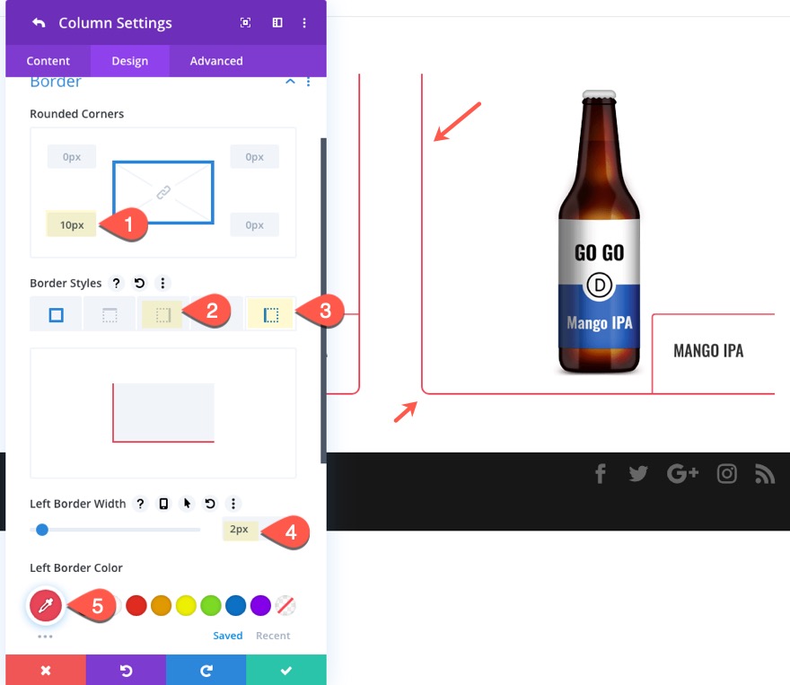The height and width of the screenshot is (685, 790).
Task: Select the all-sides border style option
Action: pyautogui.click(x=56, y=315)
